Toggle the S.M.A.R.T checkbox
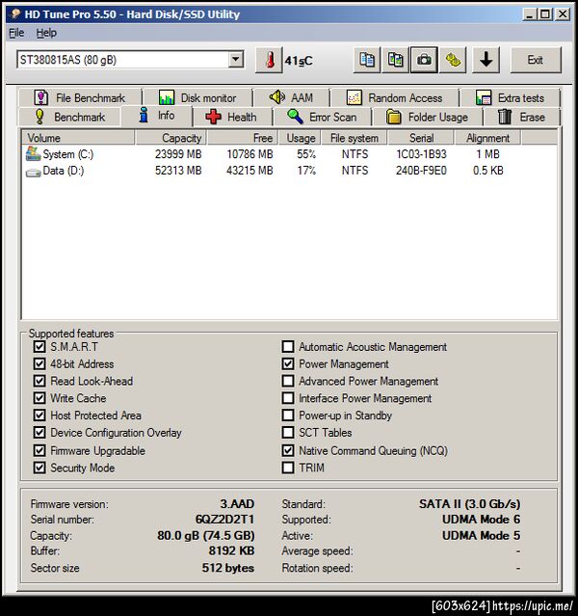This screenshot has width=578, height=616. click(x=39, y=346)
